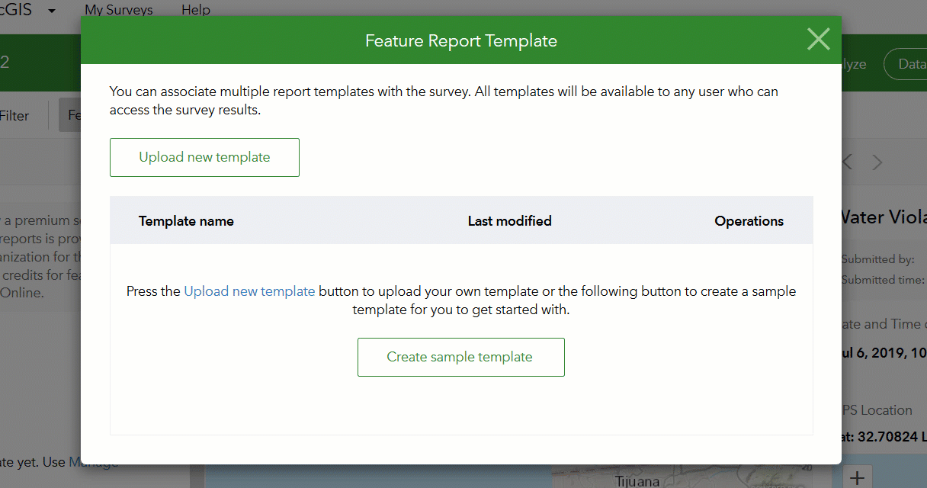Open the Help menu

tap(196, 10)
